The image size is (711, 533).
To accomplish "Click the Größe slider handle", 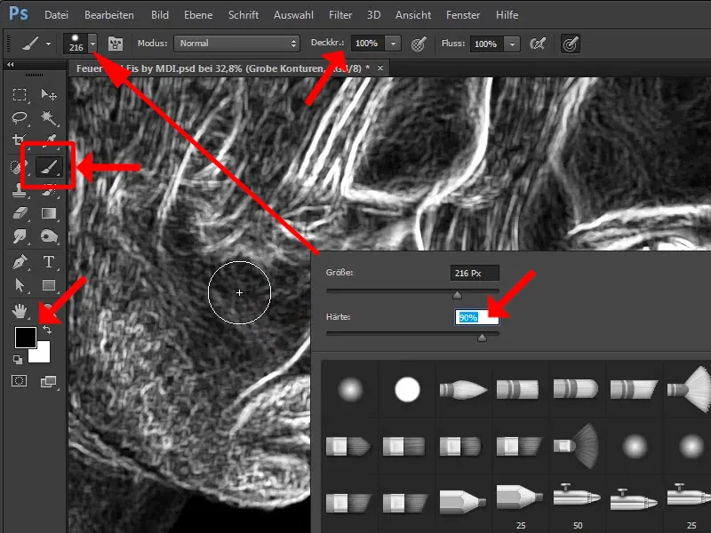I will click(457, 296).
